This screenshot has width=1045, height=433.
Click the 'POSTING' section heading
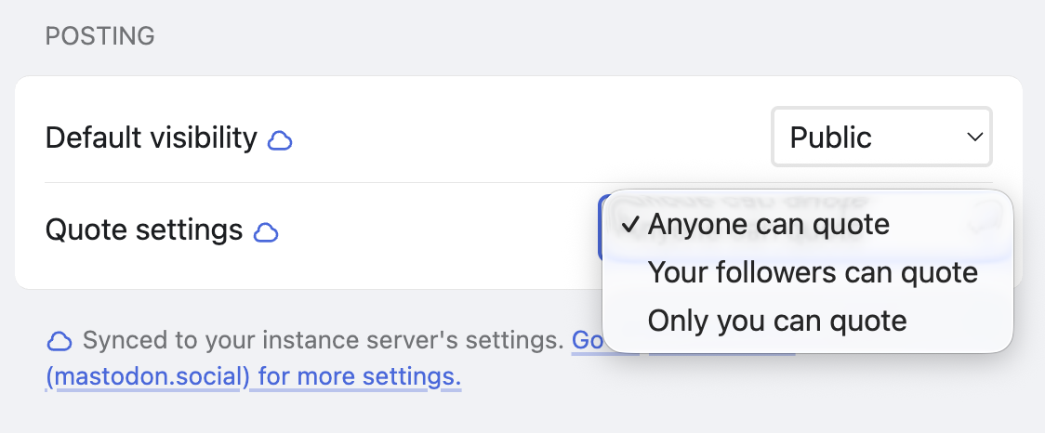(99, 36)
